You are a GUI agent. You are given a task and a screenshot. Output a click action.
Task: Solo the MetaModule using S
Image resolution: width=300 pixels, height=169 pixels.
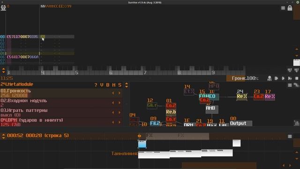click(x=120, y=85)
